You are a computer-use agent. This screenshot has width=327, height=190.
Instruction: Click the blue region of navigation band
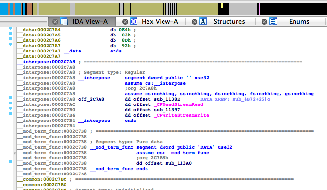tap(10, 9)
